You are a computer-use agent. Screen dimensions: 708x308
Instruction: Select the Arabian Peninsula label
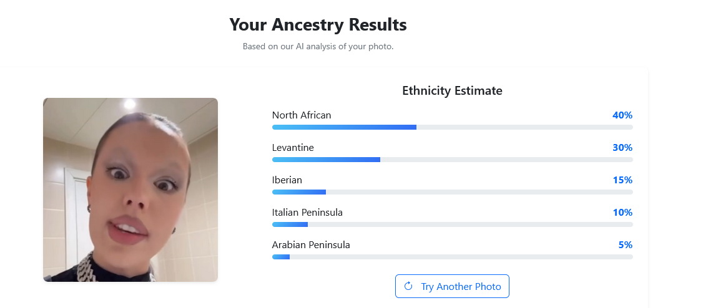311,245
